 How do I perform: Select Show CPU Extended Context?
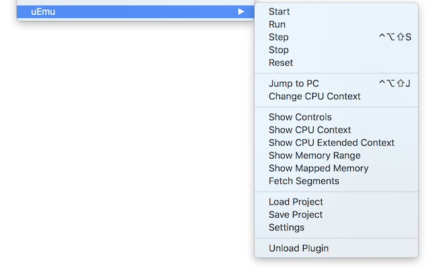pos(331,143)
